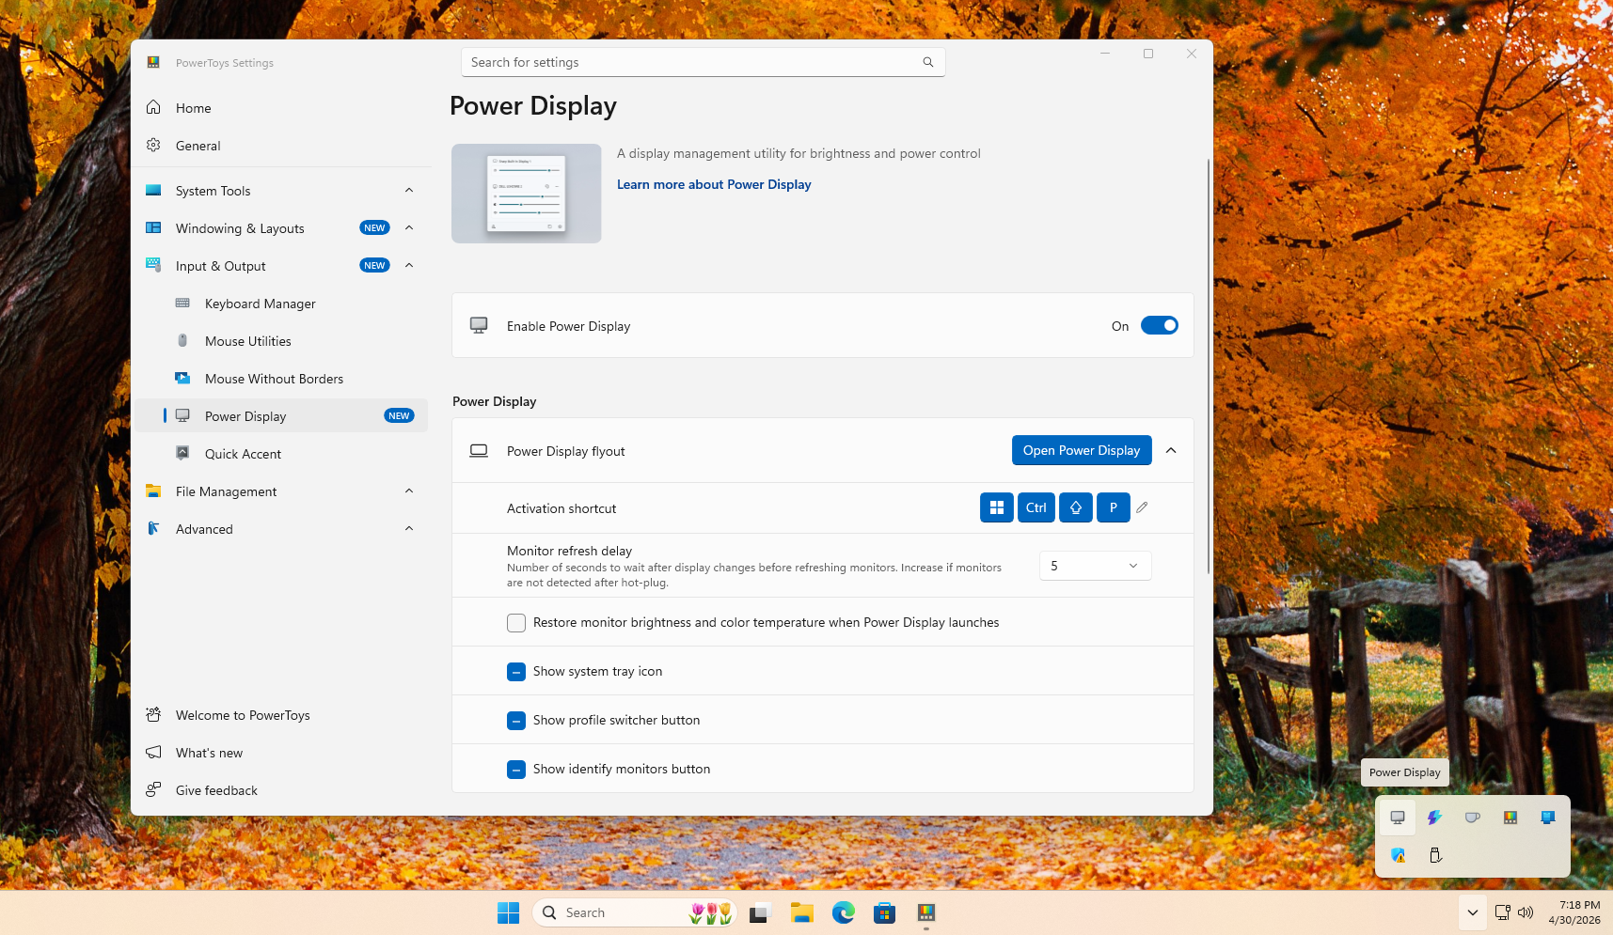Click the Power Display preview thumbnail image

pos(527,194)
